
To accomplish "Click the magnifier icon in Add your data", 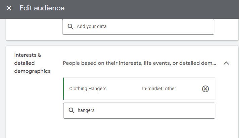I will 70,27.
